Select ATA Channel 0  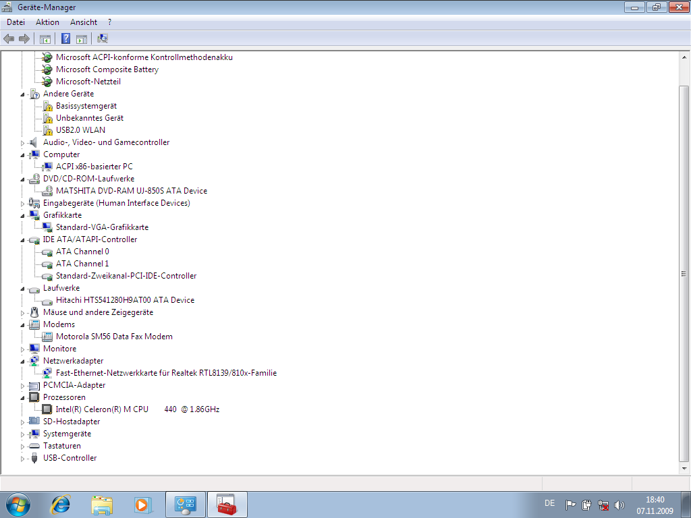click(x=82, y=252)
